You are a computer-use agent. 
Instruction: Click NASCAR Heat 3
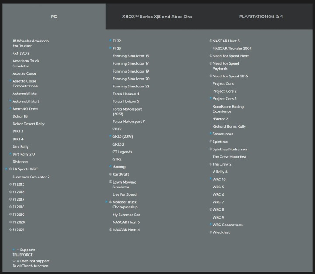point(126,222)
